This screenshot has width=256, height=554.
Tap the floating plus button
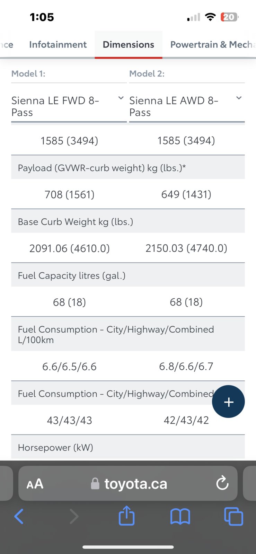(228, 402)
